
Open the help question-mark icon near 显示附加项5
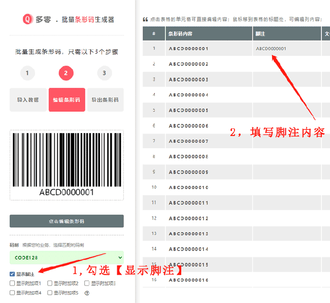[x=87, y=293]
